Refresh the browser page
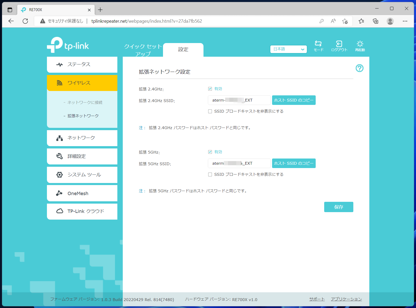416x308 pixels. [25, 21]
